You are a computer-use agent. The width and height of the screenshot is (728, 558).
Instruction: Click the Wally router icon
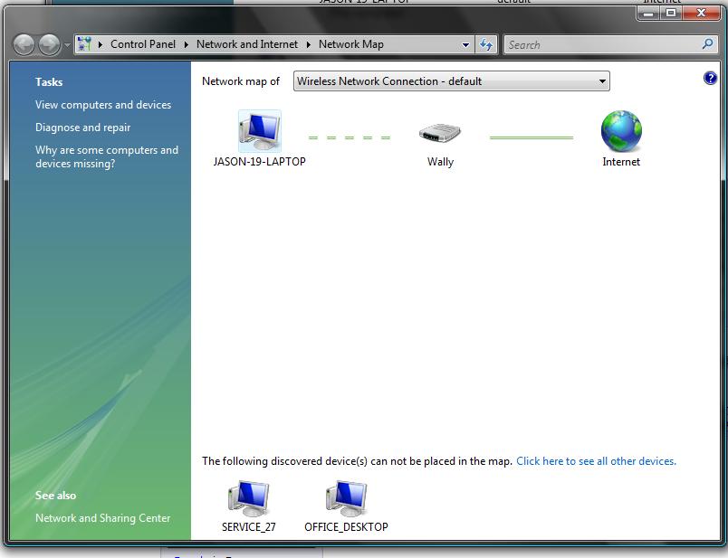point(440,133)
